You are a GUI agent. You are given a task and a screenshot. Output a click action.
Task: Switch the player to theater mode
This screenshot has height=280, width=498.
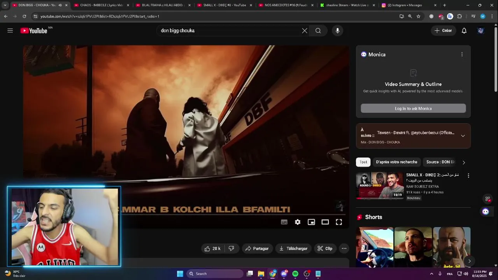(325, 222)
